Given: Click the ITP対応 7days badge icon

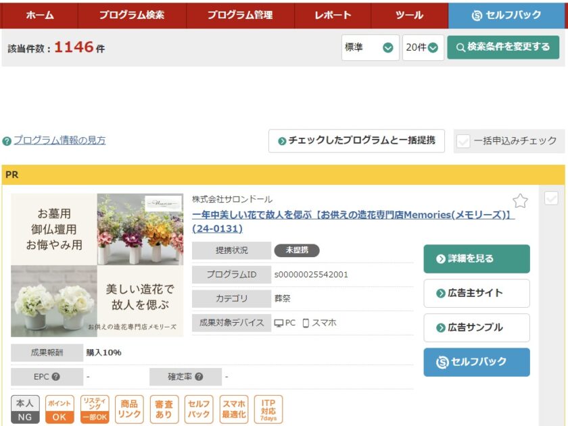Looking at the screenshot, I should click(x=268, y=410).
